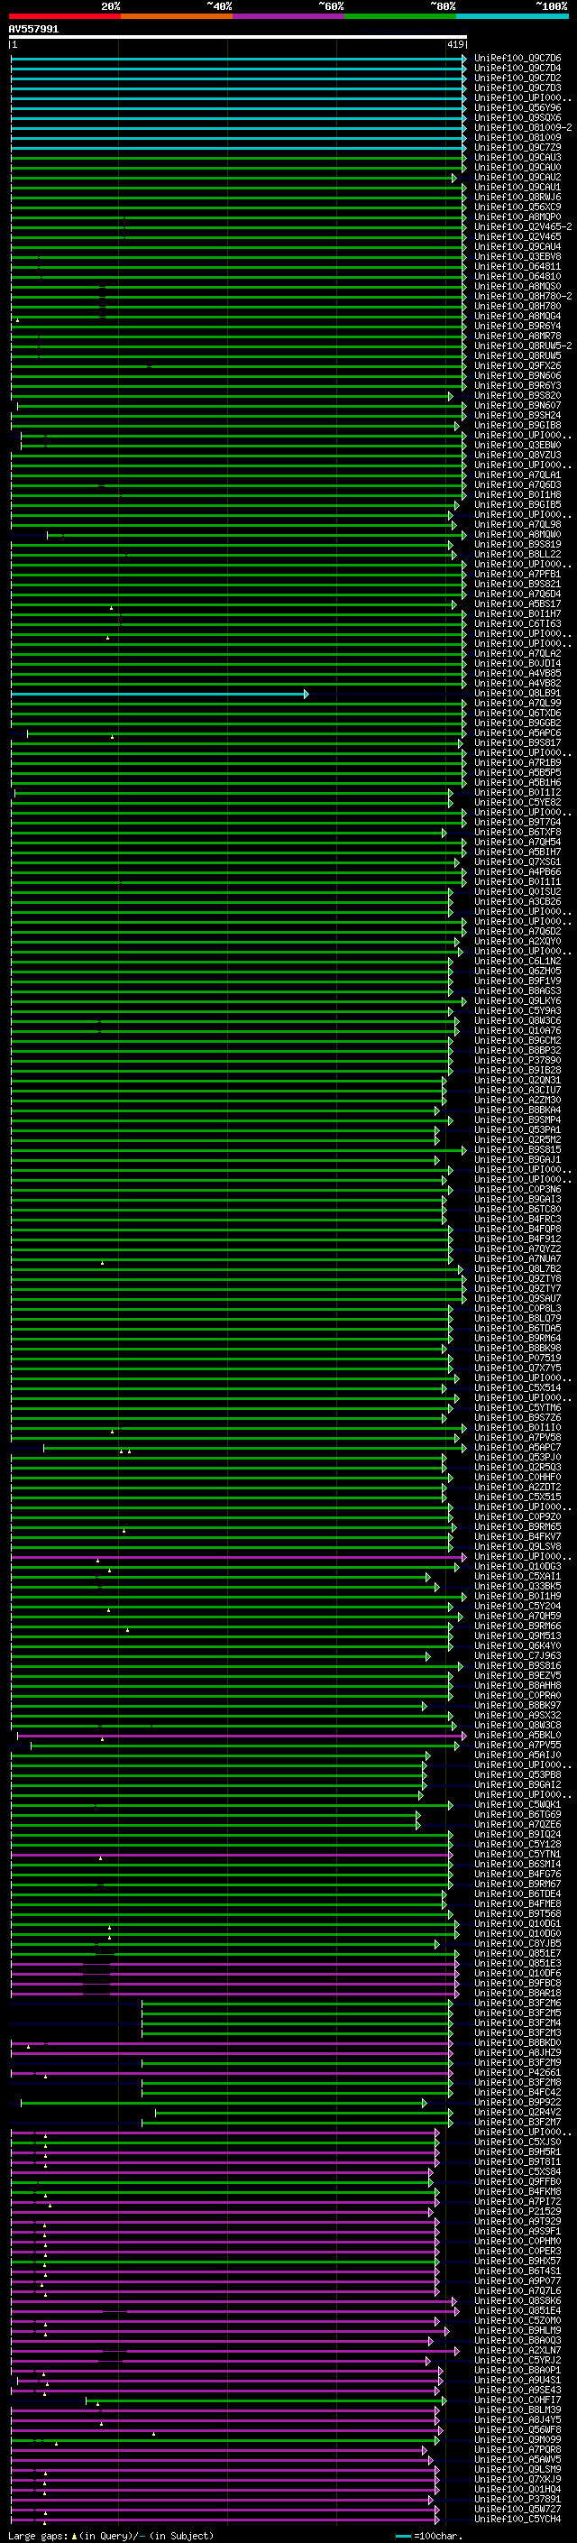Select the UniRef100_A7PFB1 label
Image resolution: width=577 pixels, height=2543 pixels.
(x=517, y=575)
